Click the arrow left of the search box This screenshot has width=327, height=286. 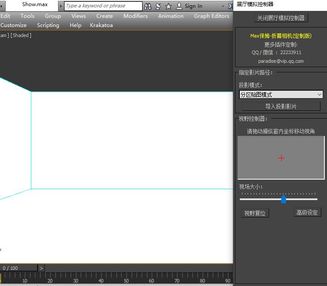61,6
